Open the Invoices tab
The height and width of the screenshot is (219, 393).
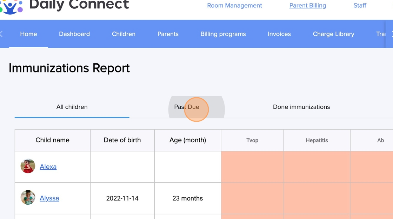(279, 34)
